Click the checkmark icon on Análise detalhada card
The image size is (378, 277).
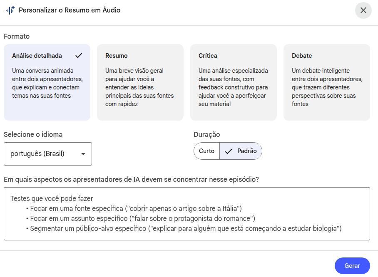[x=79, y=55]
